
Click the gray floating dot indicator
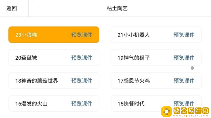(192, 68)
